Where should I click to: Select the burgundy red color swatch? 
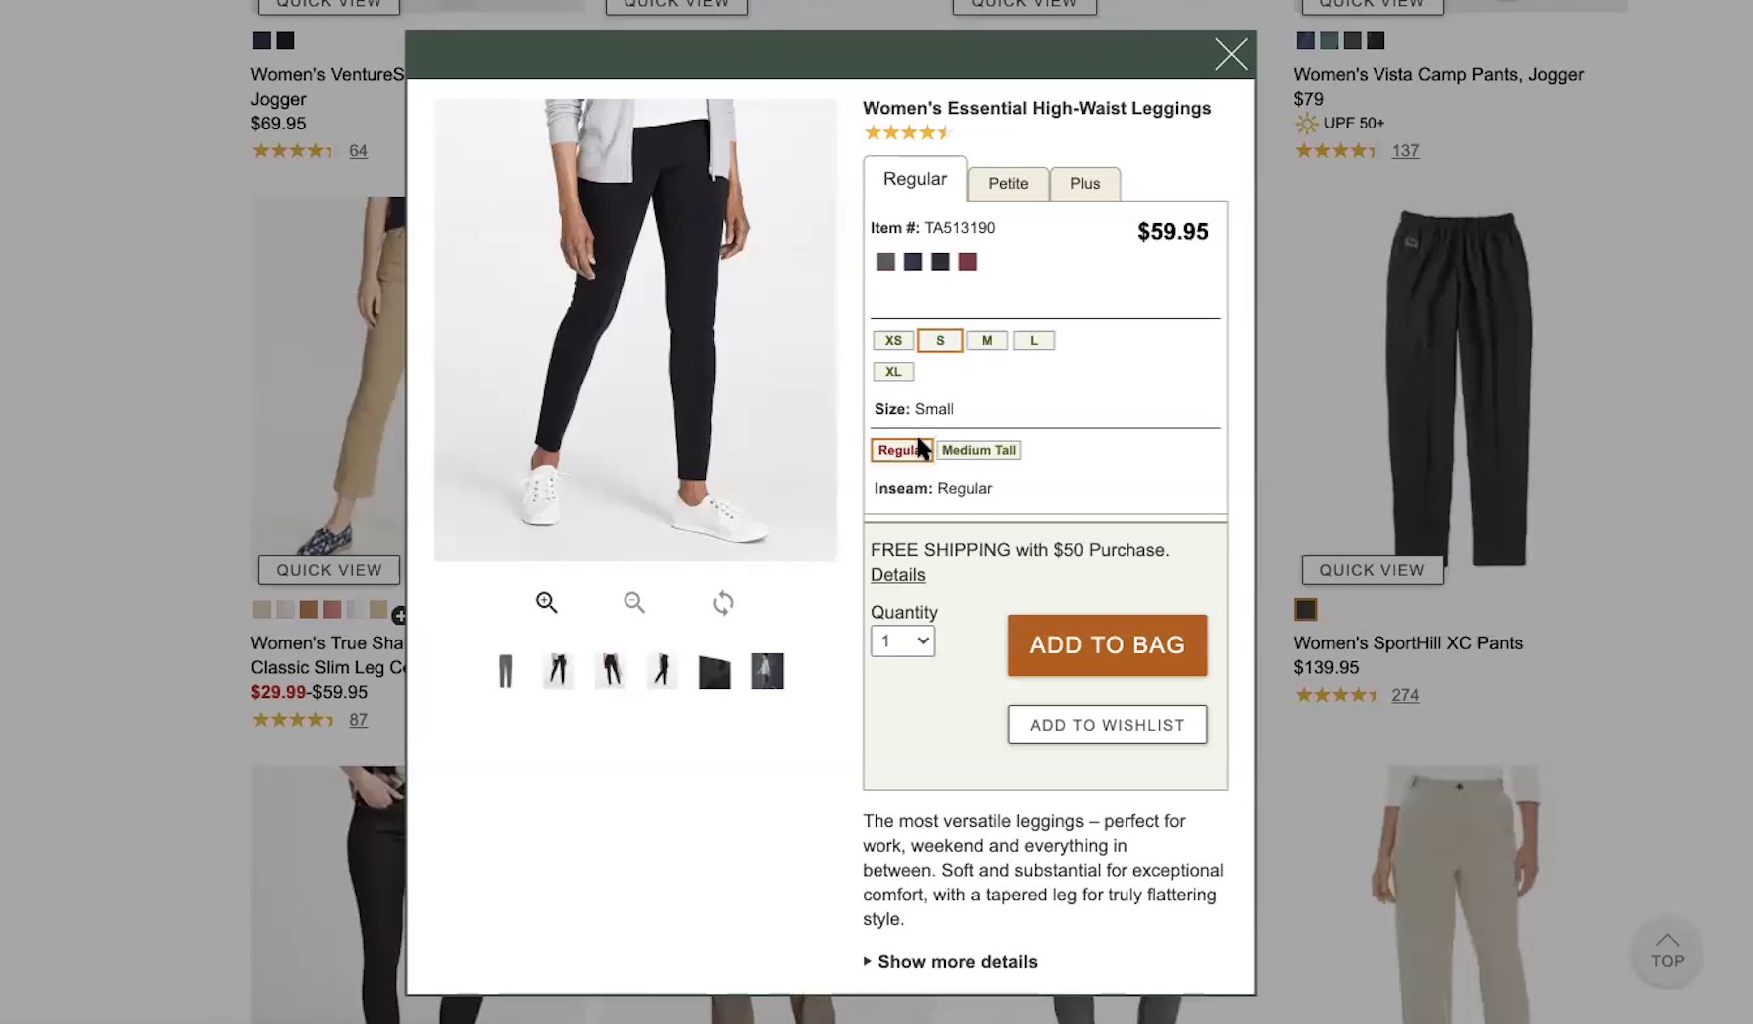[x=967, y=262]
